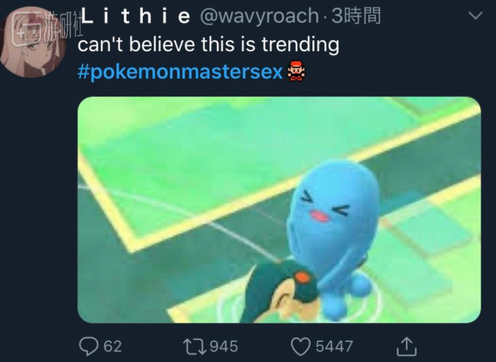Image resolution: width=496 pixels, height=362 pixels.
Task: Click the tweet text "can't believe this is trending"
Action: (208, 44)
